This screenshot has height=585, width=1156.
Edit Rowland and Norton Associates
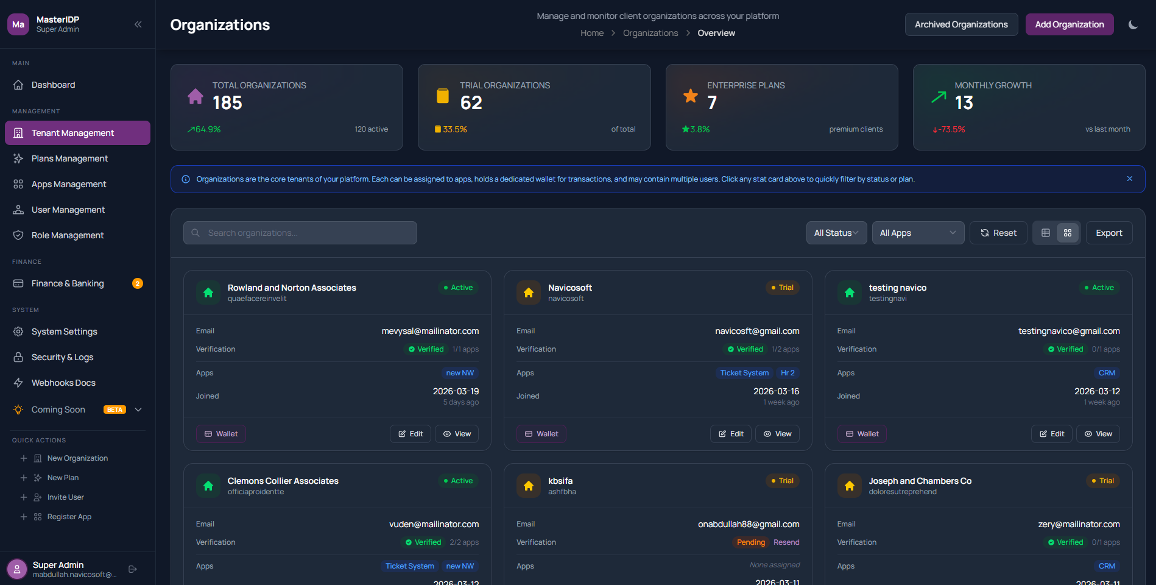point(411,434)
